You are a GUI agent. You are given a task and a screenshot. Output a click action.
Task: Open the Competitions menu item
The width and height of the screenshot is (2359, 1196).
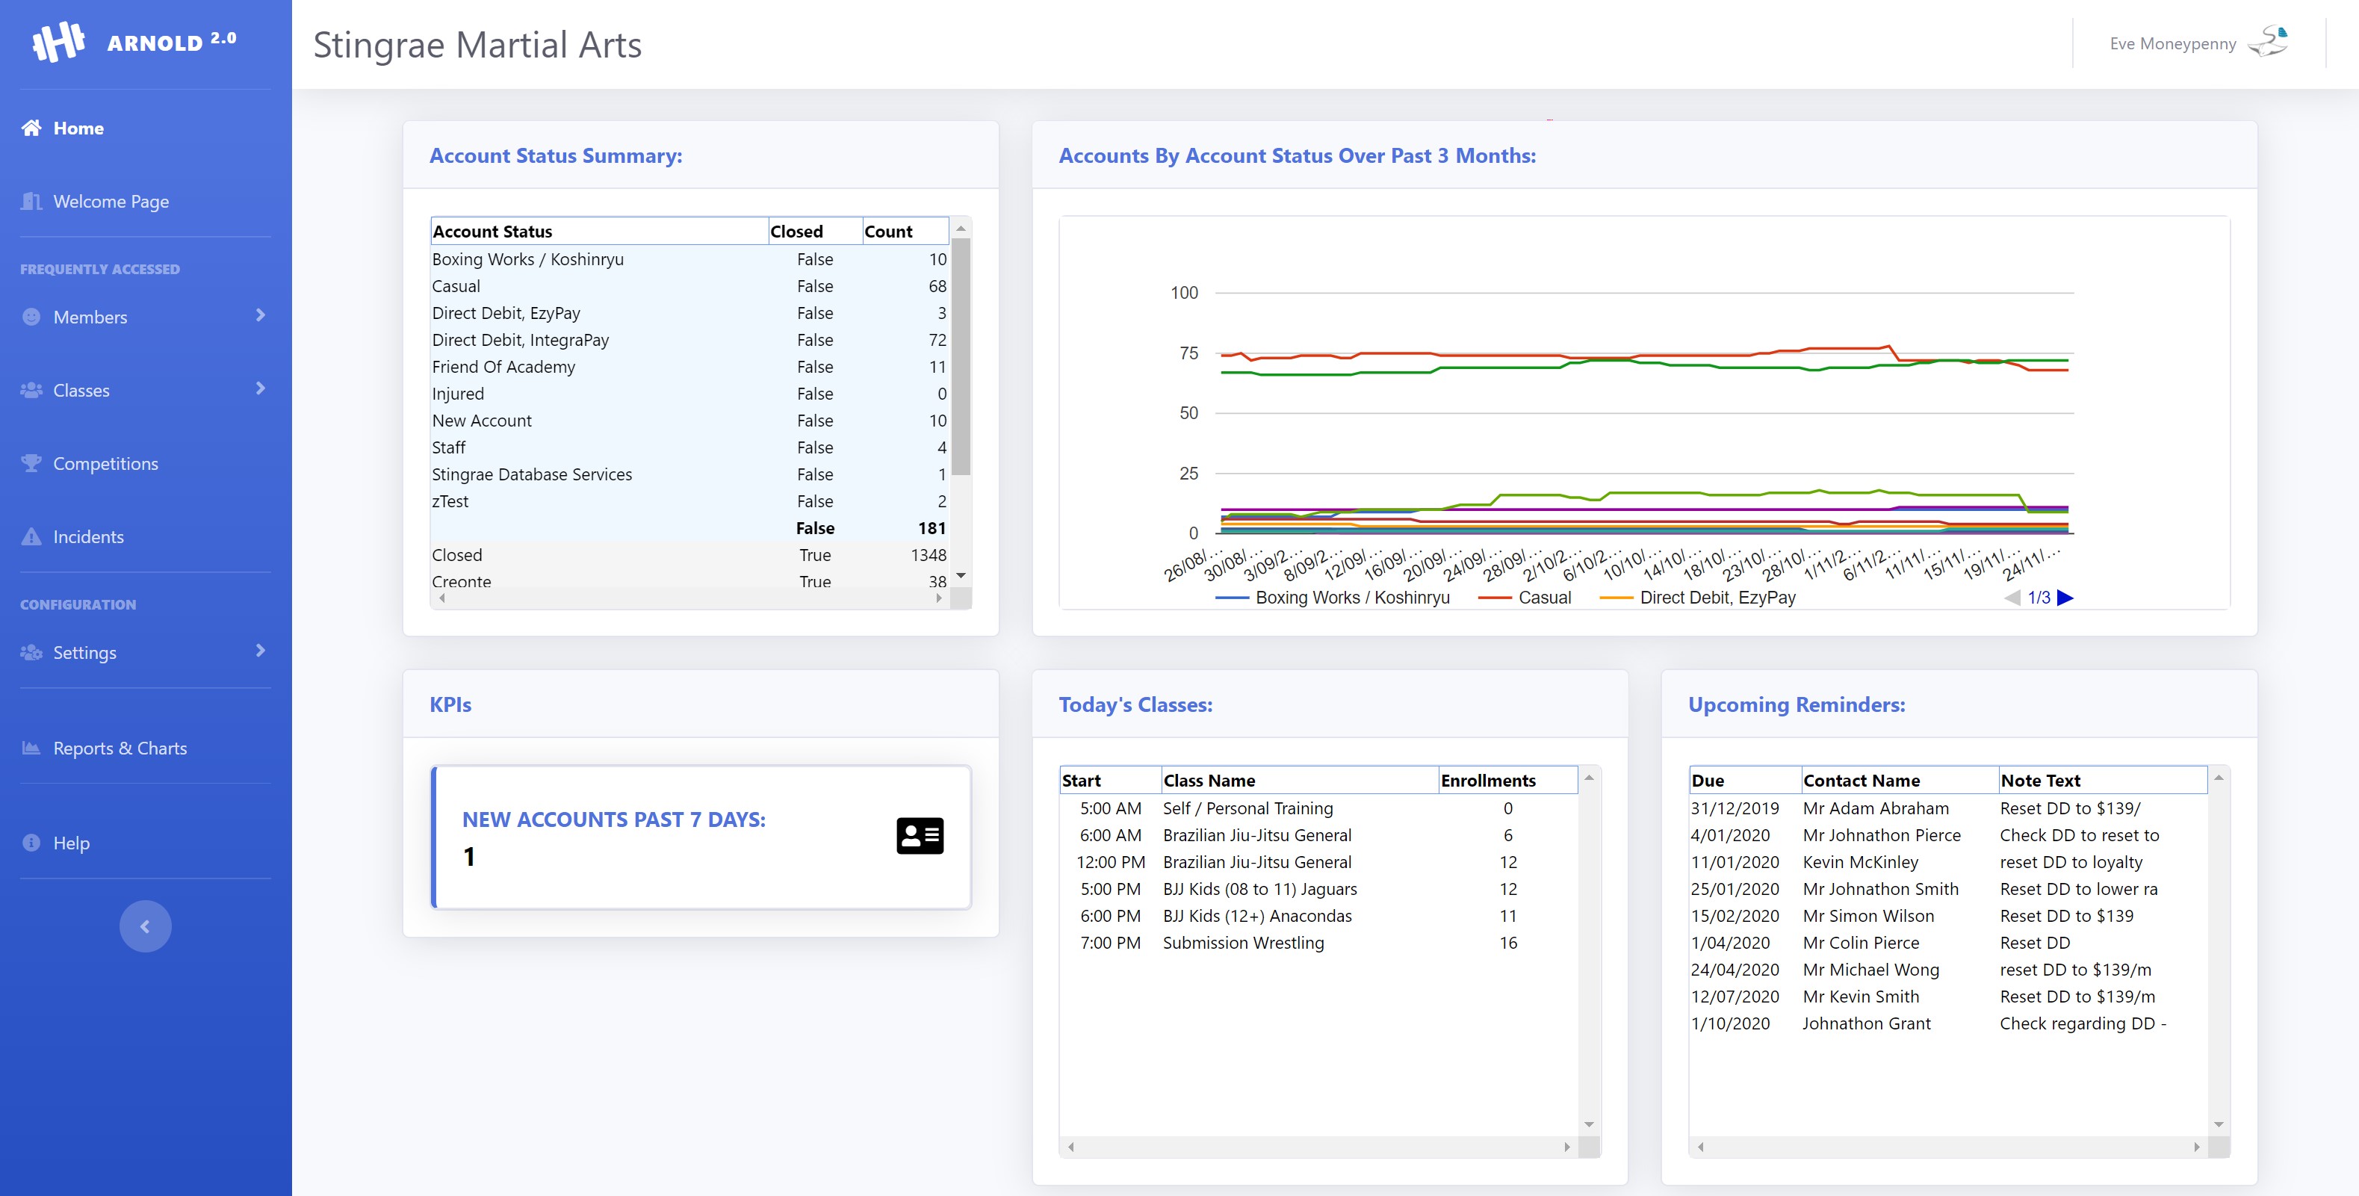(105, 463)
